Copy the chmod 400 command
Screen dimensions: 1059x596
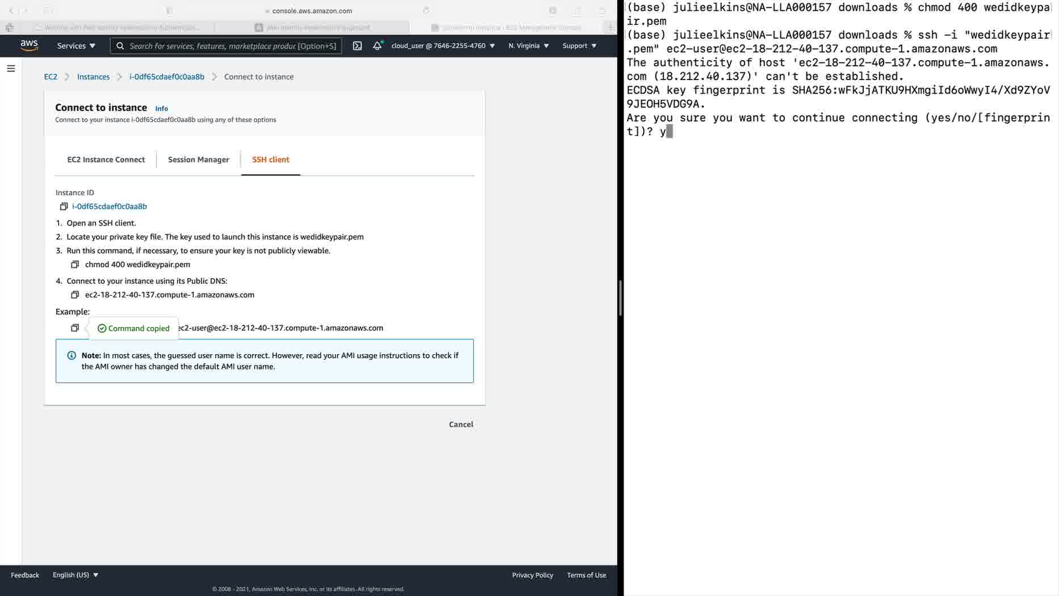[74, 265]
